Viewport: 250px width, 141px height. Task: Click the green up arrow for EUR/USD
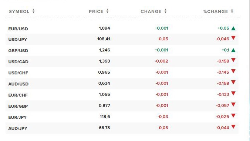click(233, 28)
